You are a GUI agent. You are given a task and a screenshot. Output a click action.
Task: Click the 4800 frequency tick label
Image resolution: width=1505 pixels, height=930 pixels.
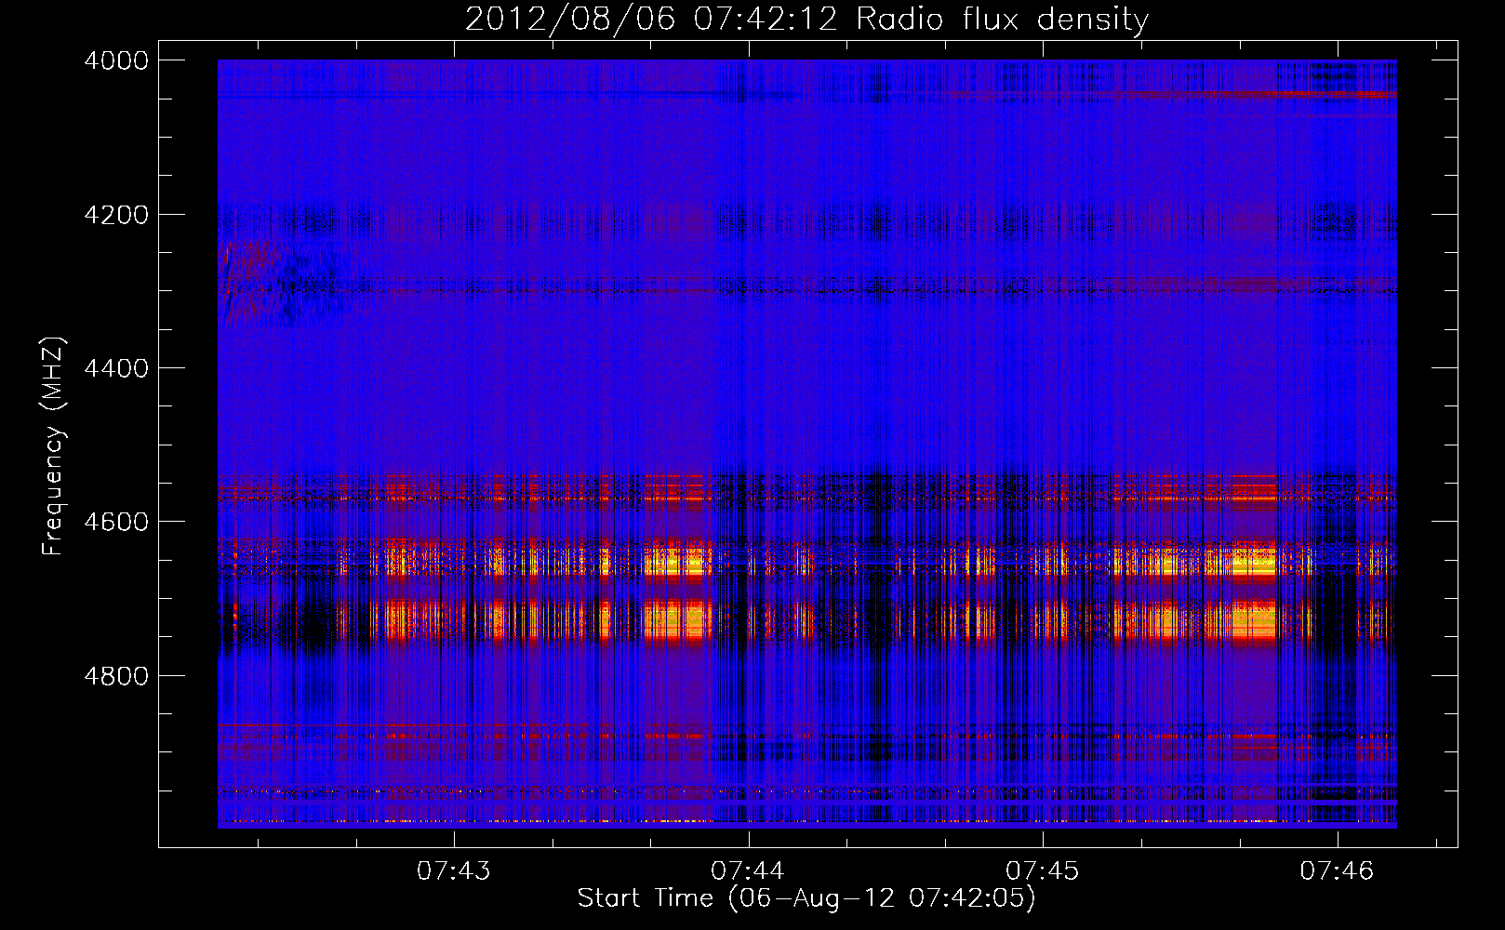tap(116, 676)
